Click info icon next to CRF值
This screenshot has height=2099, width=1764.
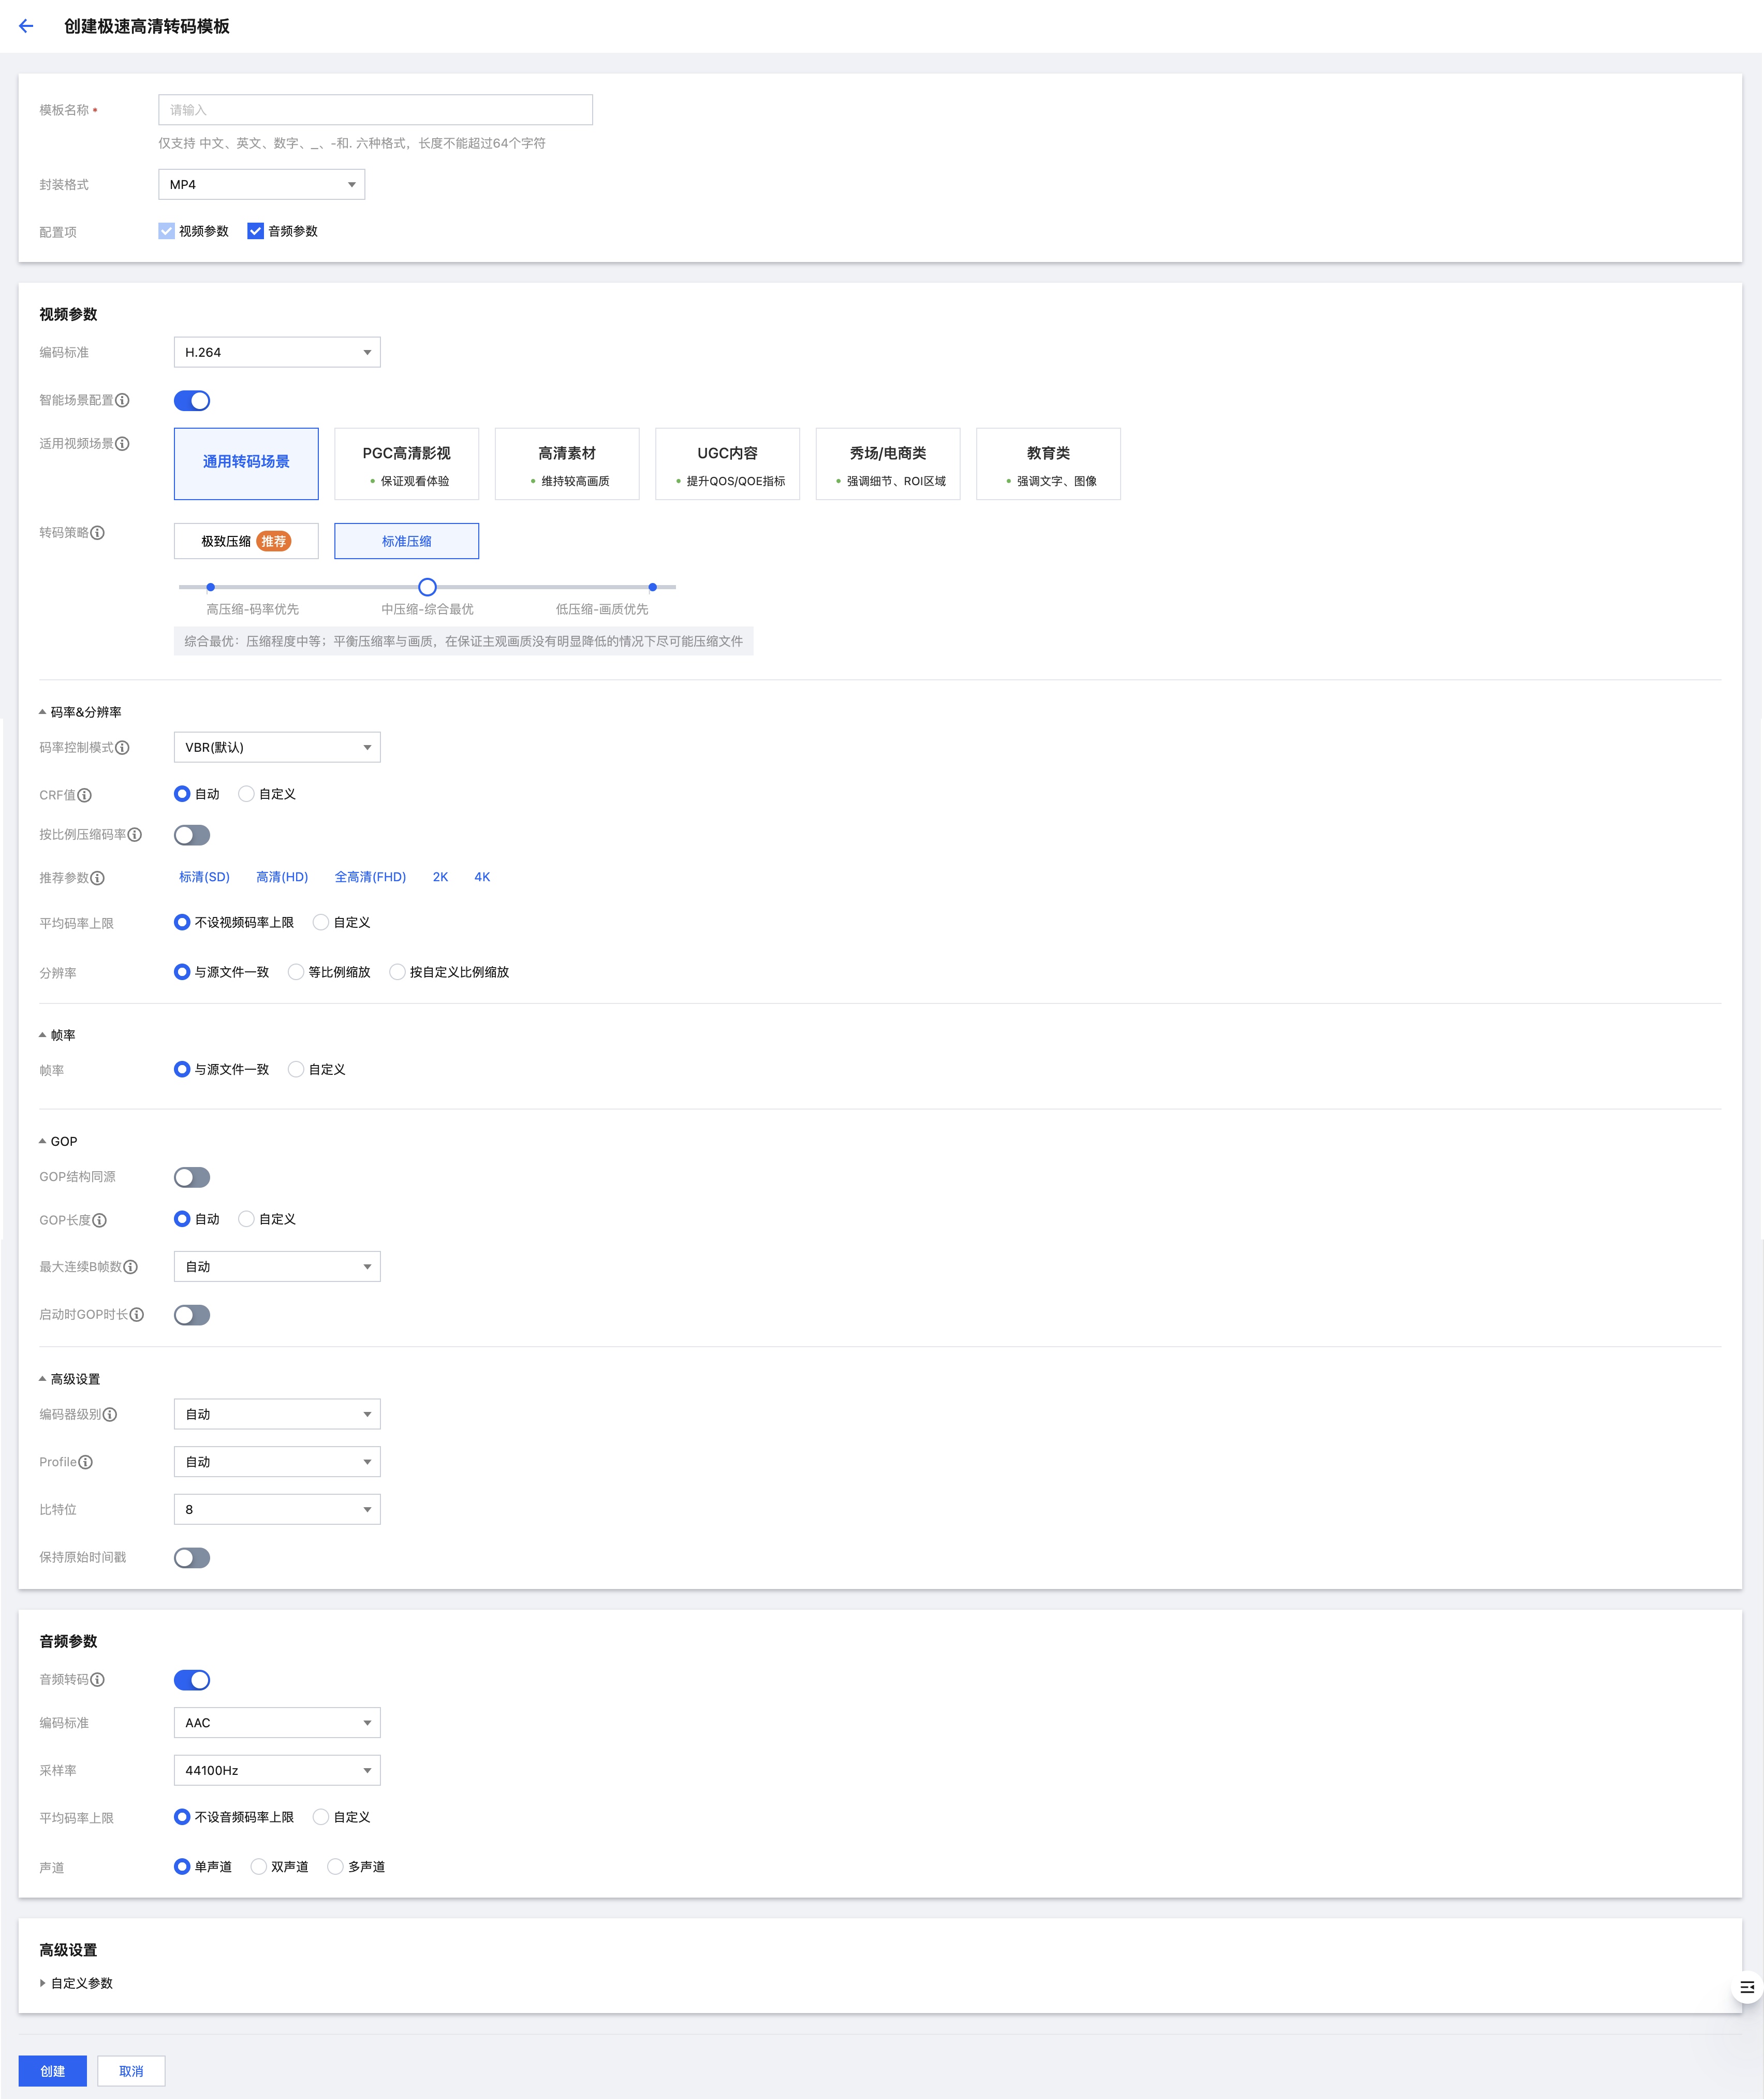pos(85,795)
